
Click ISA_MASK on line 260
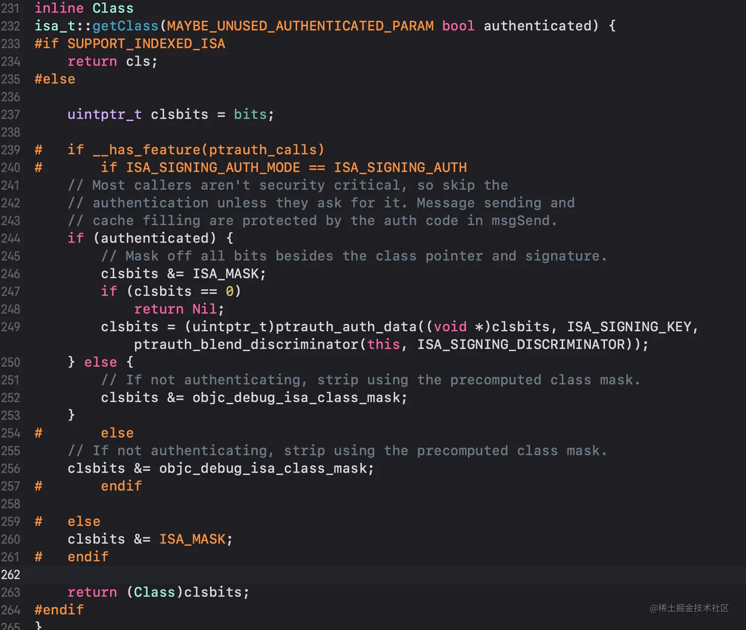[192, 540]
